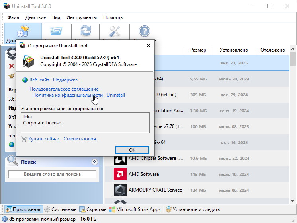This screenshot has height=223, width=297.
Task: Select the AMD Software row
Action: pyautogui.click(x=197, y=174)
